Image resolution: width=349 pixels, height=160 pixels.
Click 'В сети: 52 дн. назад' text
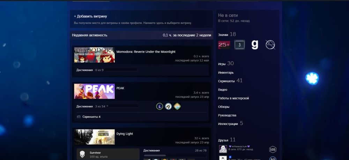234,21
